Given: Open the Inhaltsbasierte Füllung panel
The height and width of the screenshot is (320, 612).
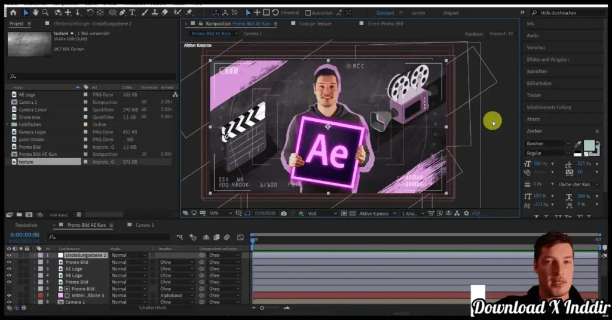Looking at the screenshot, I should 549,107.
